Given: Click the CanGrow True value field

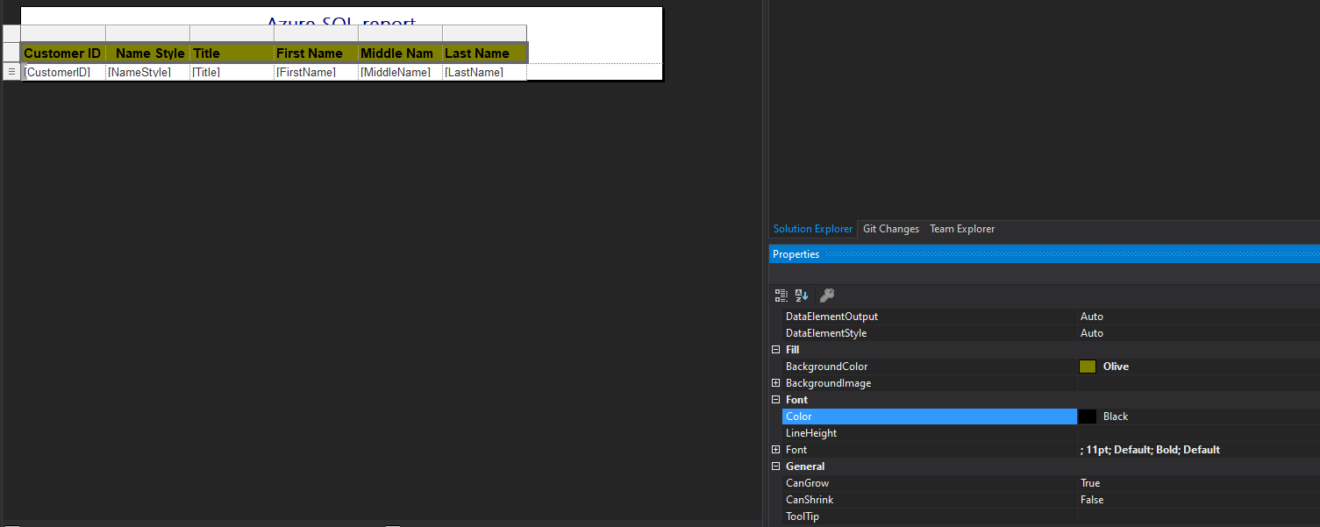Looking at the screenshot, I should (1198, 483).
